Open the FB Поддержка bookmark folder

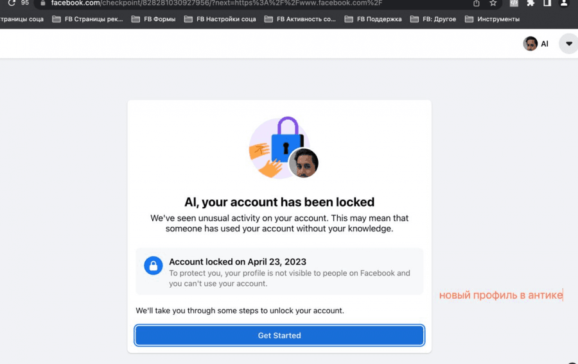(x=373, y=19)
